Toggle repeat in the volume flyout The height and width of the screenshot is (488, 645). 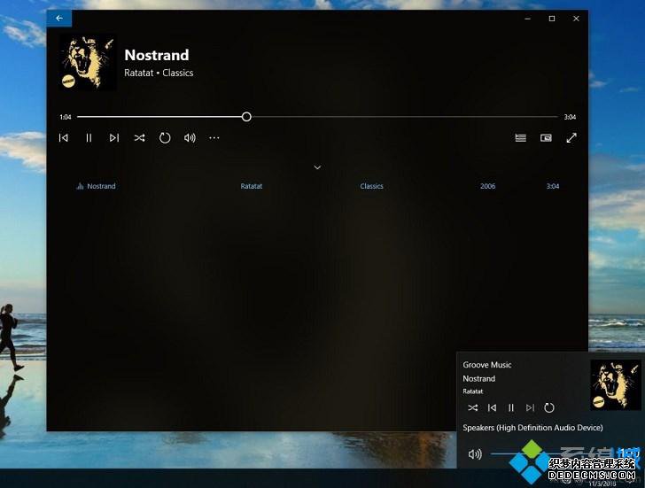548,407
